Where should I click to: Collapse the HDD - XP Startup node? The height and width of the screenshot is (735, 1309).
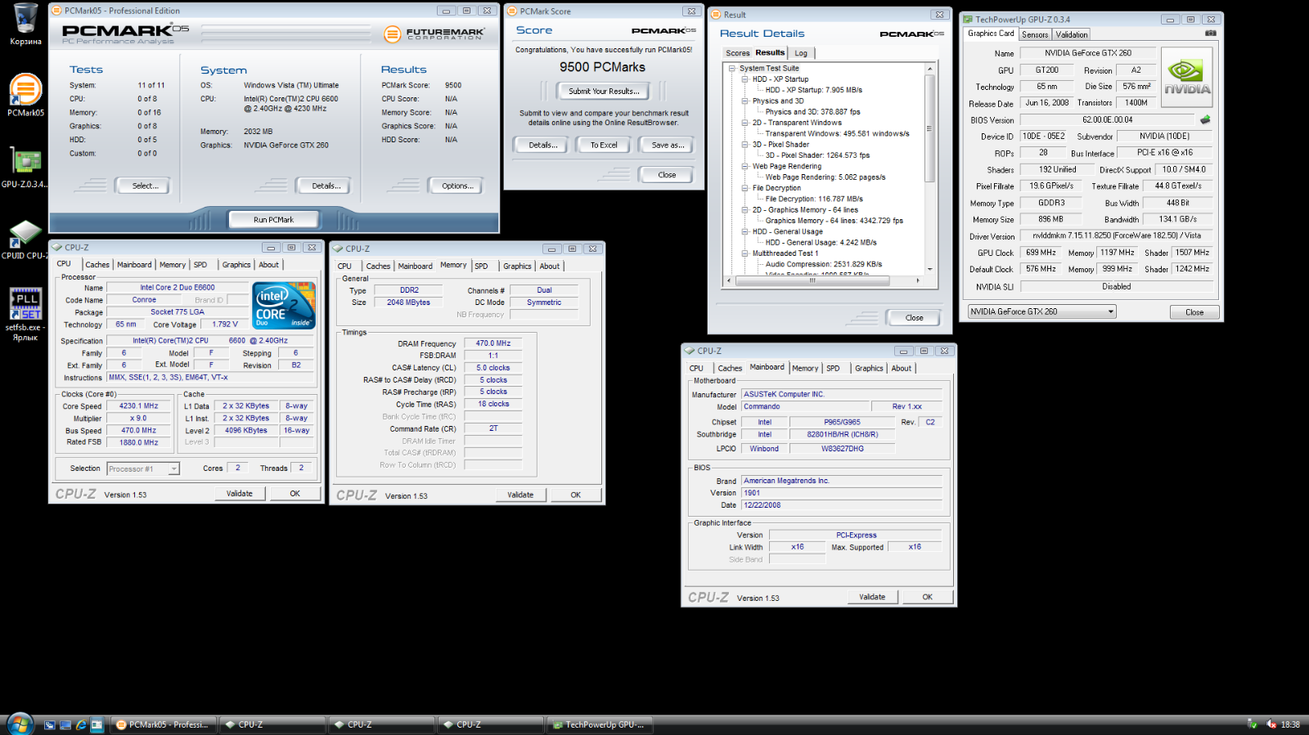[x=745, y=79]
